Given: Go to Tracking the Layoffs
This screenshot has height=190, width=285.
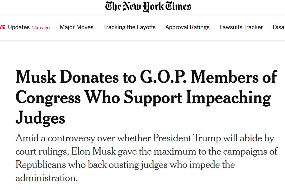Looking at the screenshot, I should (129, 27).
